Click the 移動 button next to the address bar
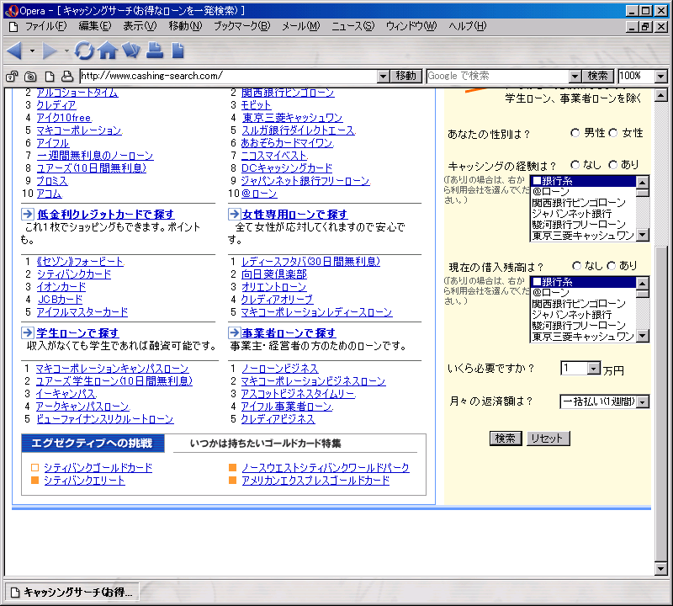This screenshot has width=673, height=606. (405, 76)
